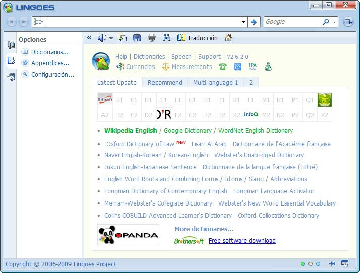The image size is (360, 273).
Task: Click the OPANDA banner image
Action: pos(128,235)
